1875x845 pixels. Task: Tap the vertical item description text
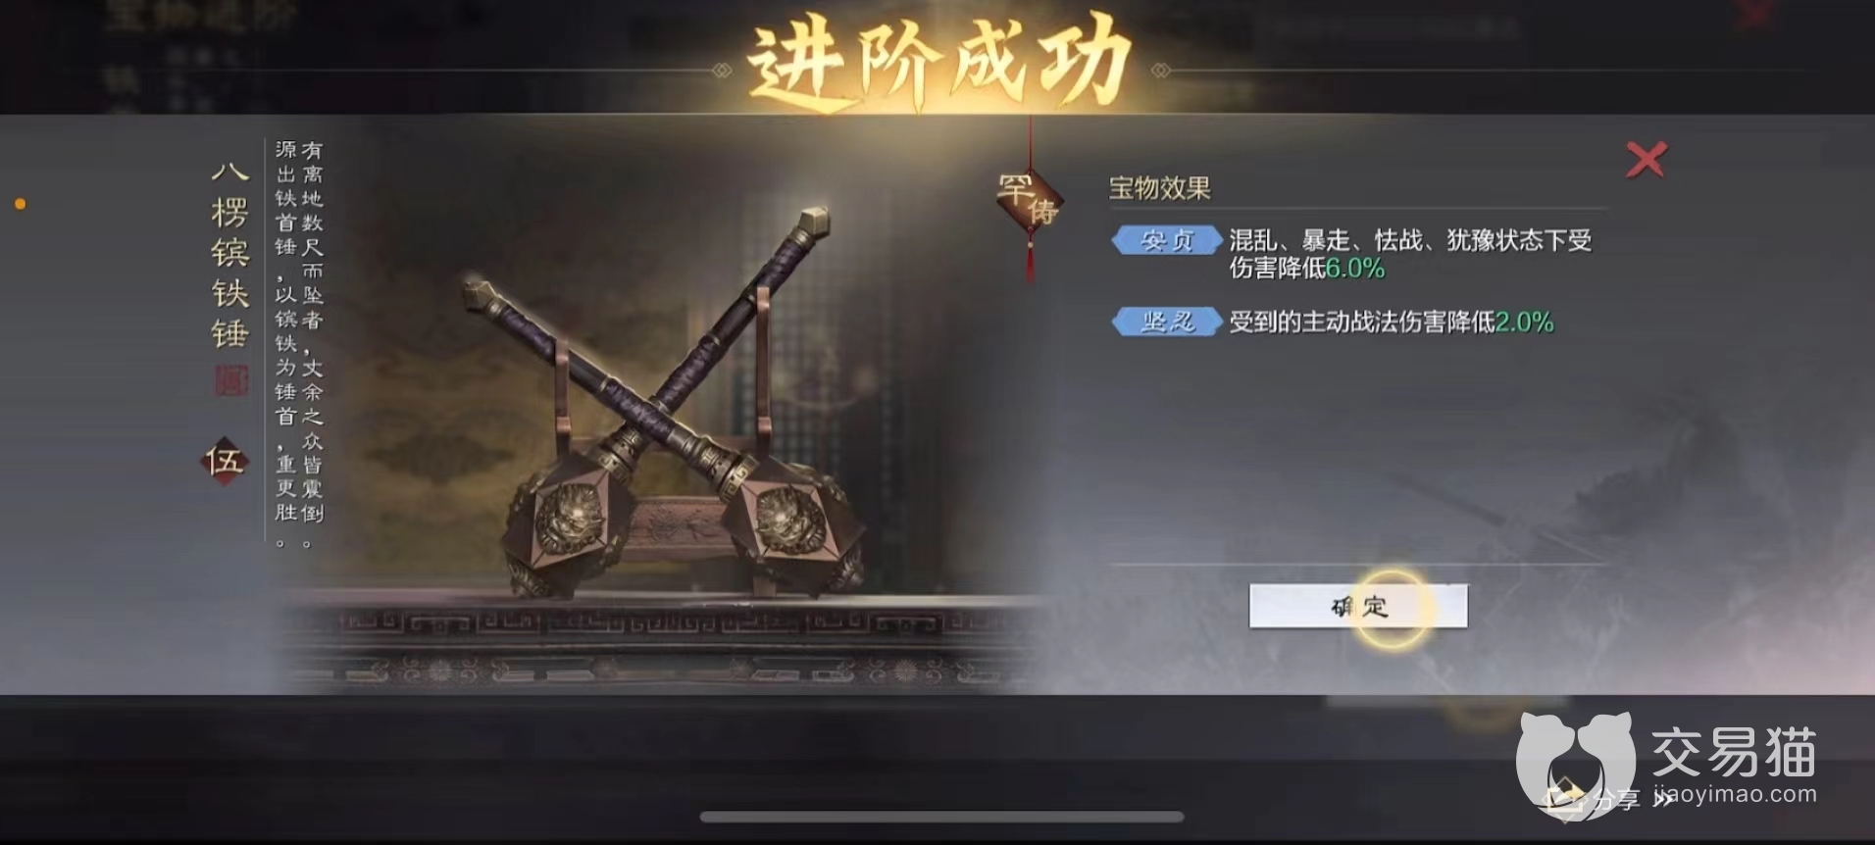click(299, 343)
